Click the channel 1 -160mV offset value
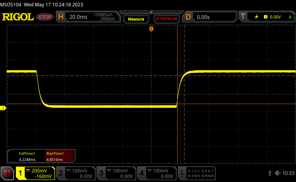Screen dimensions: 296x182 [43, 176]
